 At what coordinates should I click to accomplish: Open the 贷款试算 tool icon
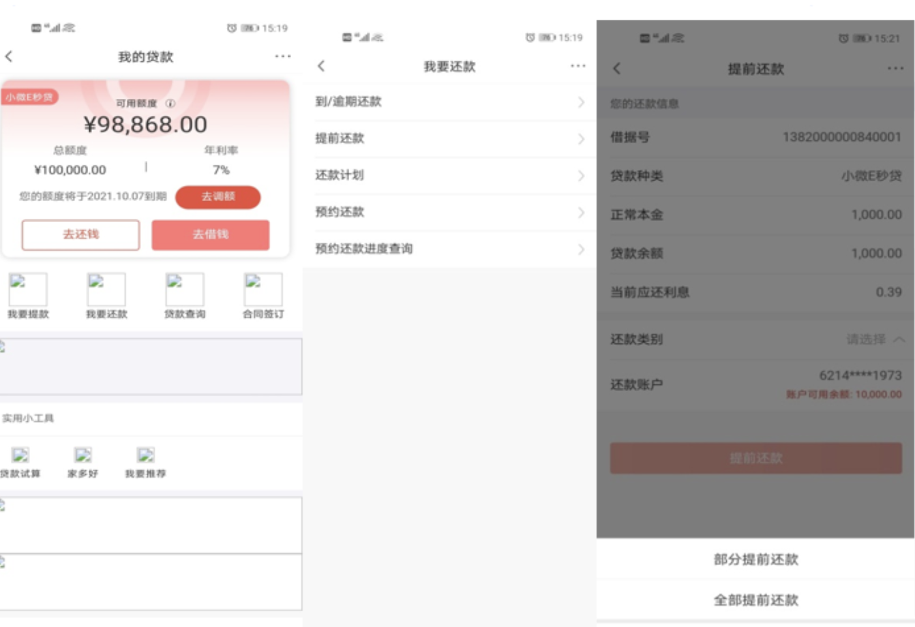[20, 455]
